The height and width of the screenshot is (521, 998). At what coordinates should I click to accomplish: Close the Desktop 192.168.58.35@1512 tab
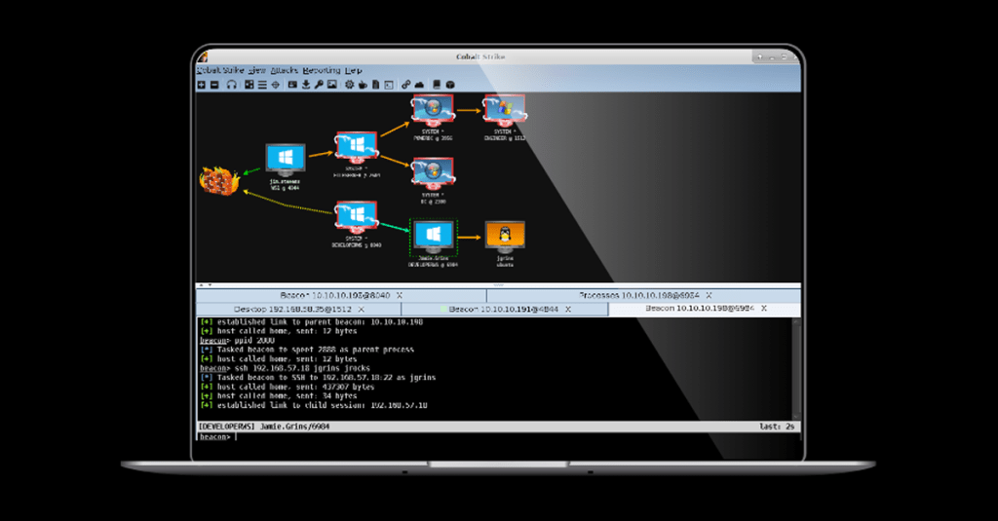coord(361,309)
